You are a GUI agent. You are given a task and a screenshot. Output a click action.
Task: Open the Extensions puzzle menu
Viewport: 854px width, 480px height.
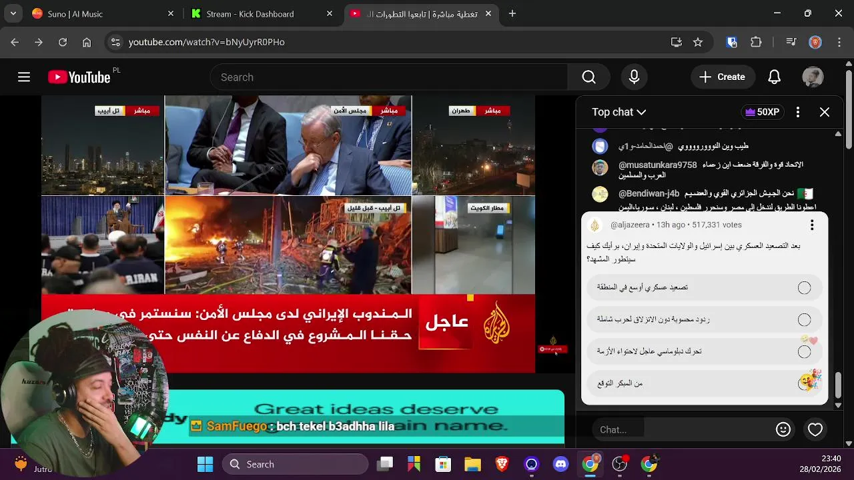tap(756, 42)
